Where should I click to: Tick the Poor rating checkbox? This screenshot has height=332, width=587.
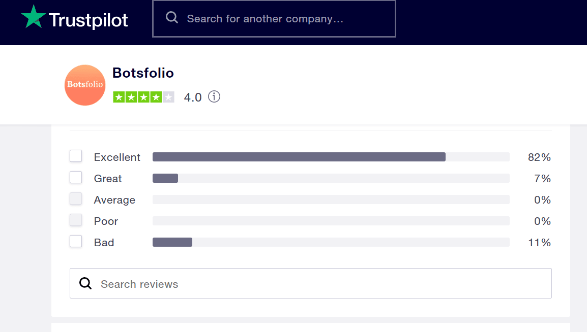click(76, 220)
